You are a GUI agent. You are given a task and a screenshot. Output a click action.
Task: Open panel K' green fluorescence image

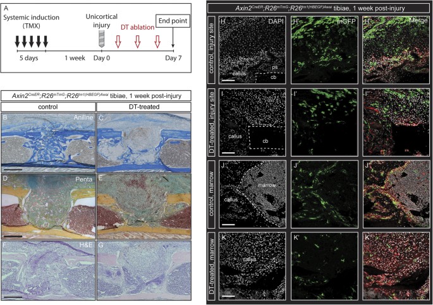[x=324, y=266]
